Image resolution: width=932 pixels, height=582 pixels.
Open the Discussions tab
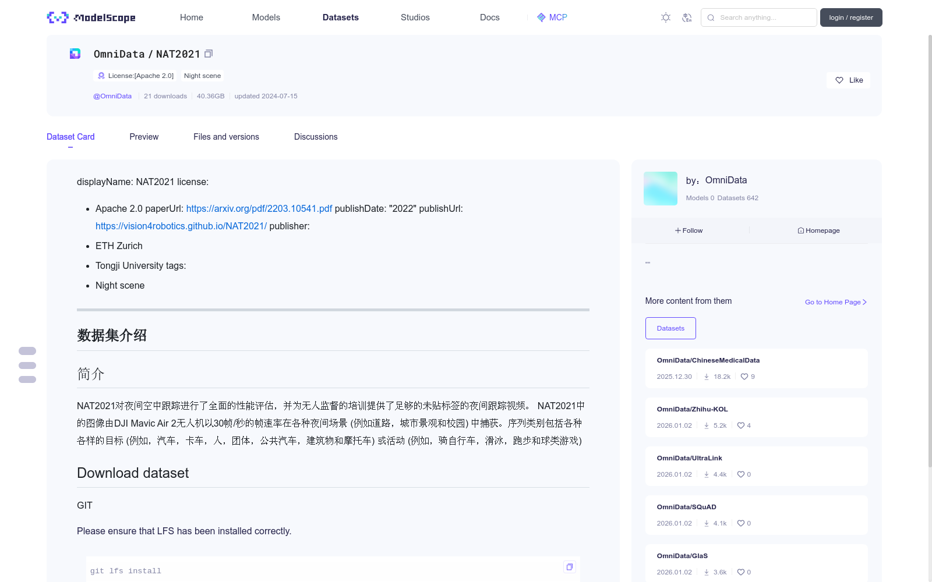pos(316,137)
